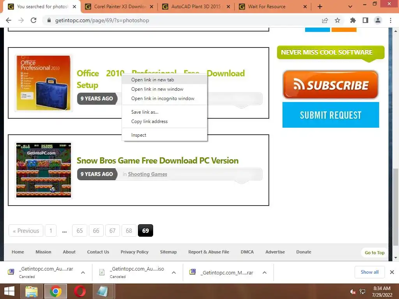Viewport: 399px width, 299px height.
Task: Choose 'Copy link address'
Action: (164, 121)
